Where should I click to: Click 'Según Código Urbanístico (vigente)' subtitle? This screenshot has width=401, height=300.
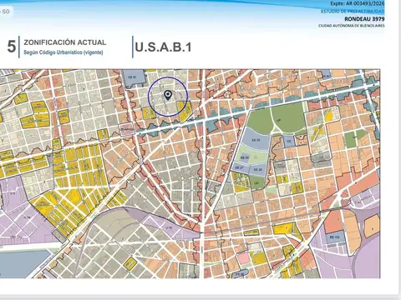pos(63,52)
